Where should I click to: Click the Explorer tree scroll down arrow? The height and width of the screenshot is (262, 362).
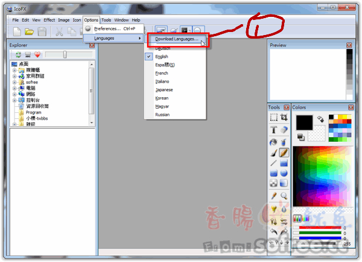click(x=92, y=123)
